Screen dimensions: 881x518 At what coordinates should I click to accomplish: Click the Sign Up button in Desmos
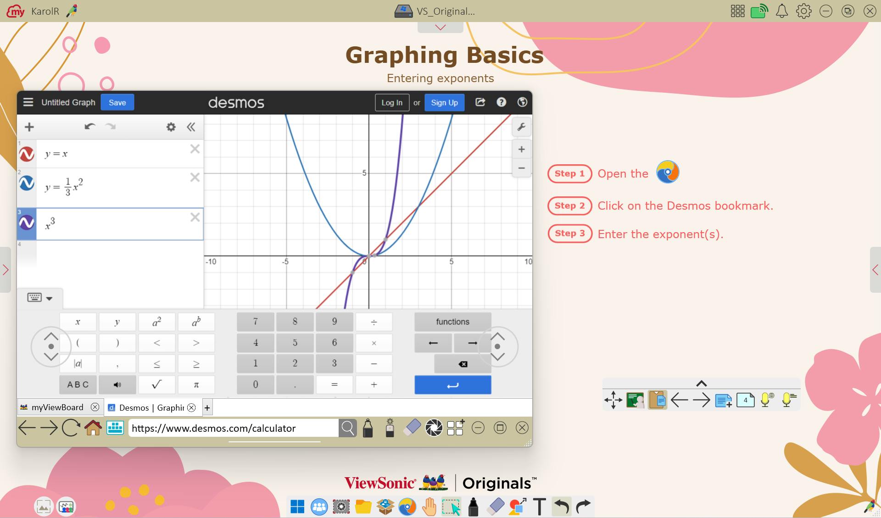click(x=444, y=102)
